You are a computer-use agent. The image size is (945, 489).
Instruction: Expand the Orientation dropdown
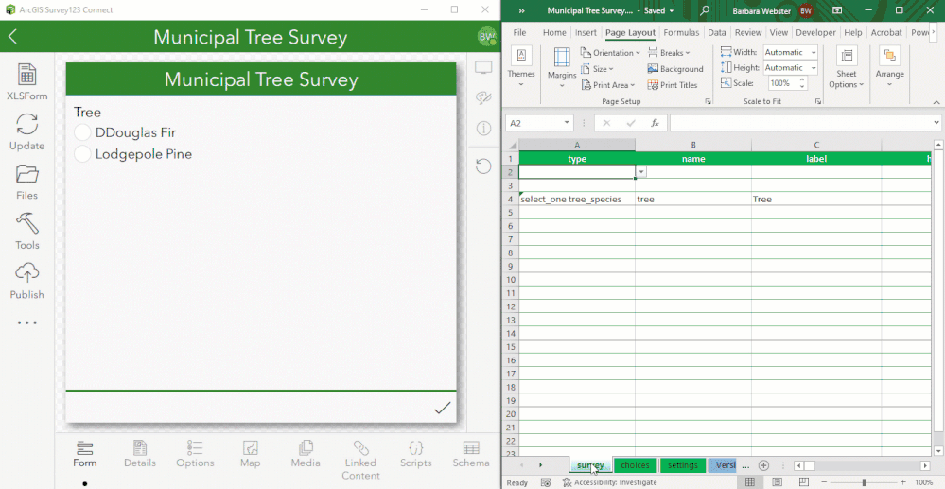pyautogui.click(x=611, y=53)
